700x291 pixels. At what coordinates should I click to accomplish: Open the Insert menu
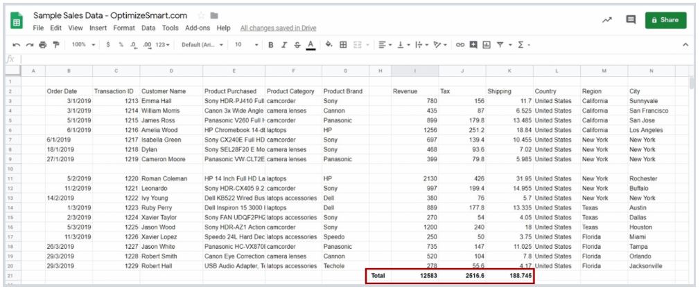point(98,28)
